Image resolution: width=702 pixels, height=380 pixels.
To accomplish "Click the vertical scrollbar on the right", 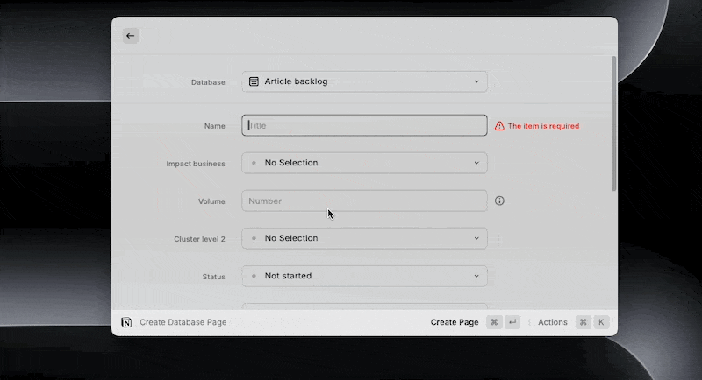I will pos(613,123).
